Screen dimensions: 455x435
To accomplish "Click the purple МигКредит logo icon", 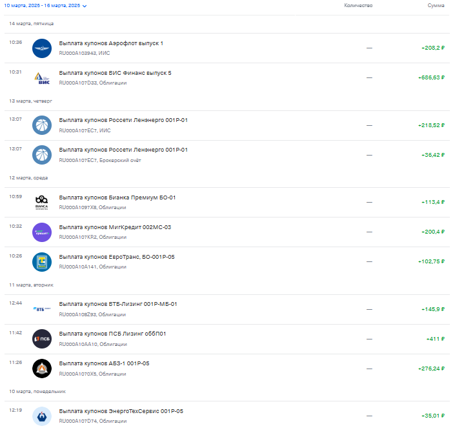I will pyautogui.click(x=42, y=232).
